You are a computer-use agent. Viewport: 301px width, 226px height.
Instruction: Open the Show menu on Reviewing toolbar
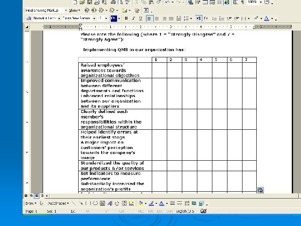click(74, 10)
